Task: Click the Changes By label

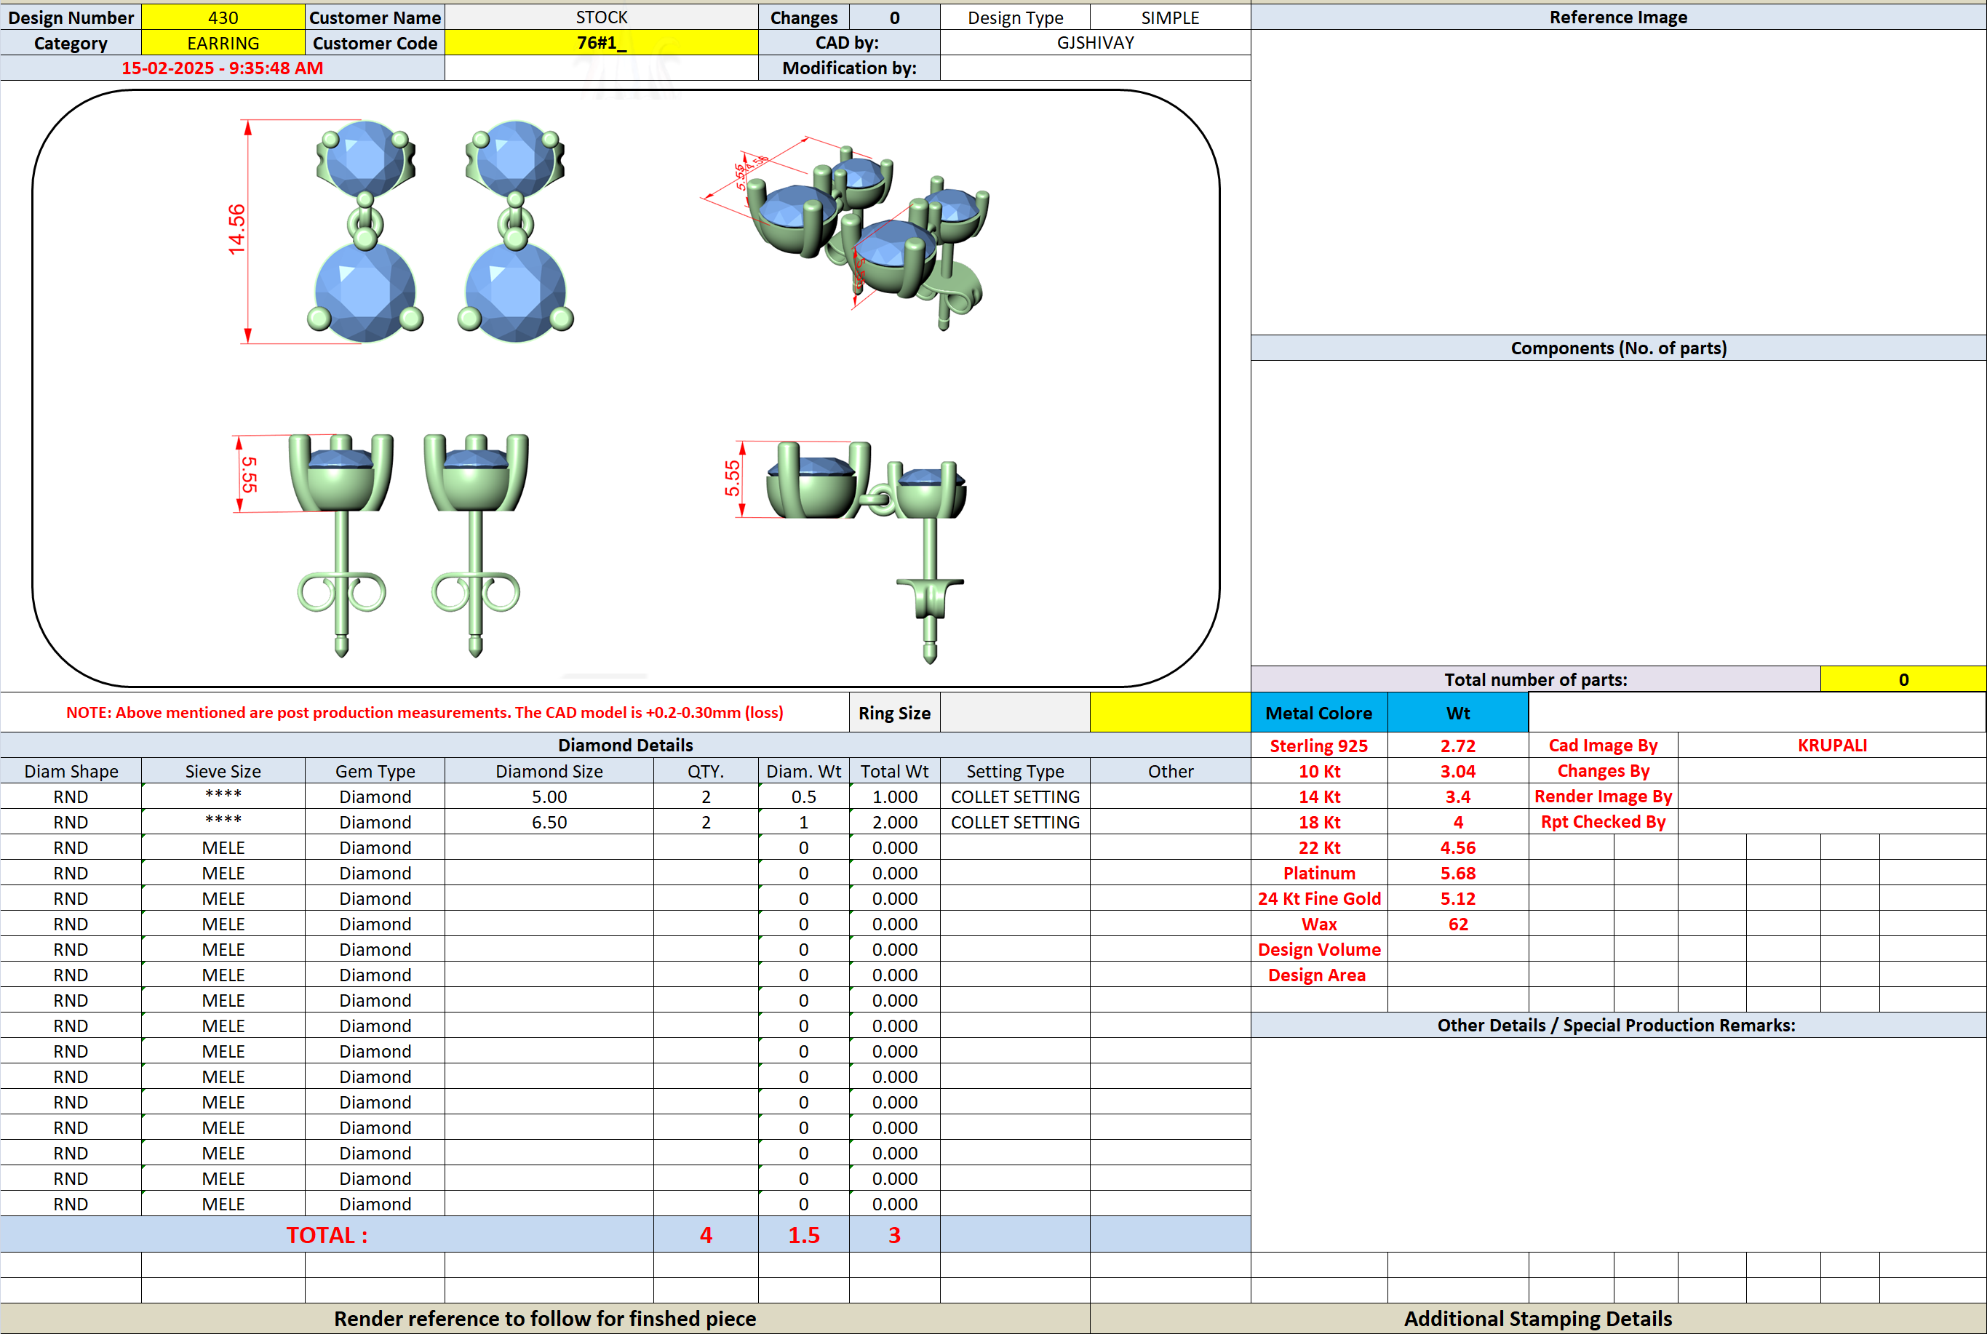Action: point(1604,771)
